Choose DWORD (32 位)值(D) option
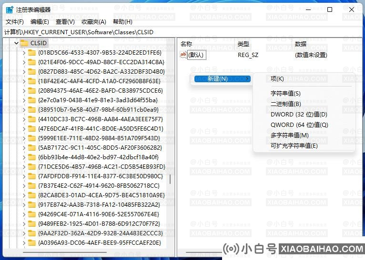This screenshot has height=260, width=365. 299,115
